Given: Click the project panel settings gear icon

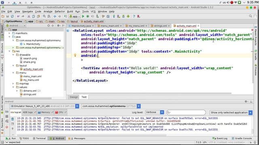Looking at the screenshot, I should (x=58, y=26).
